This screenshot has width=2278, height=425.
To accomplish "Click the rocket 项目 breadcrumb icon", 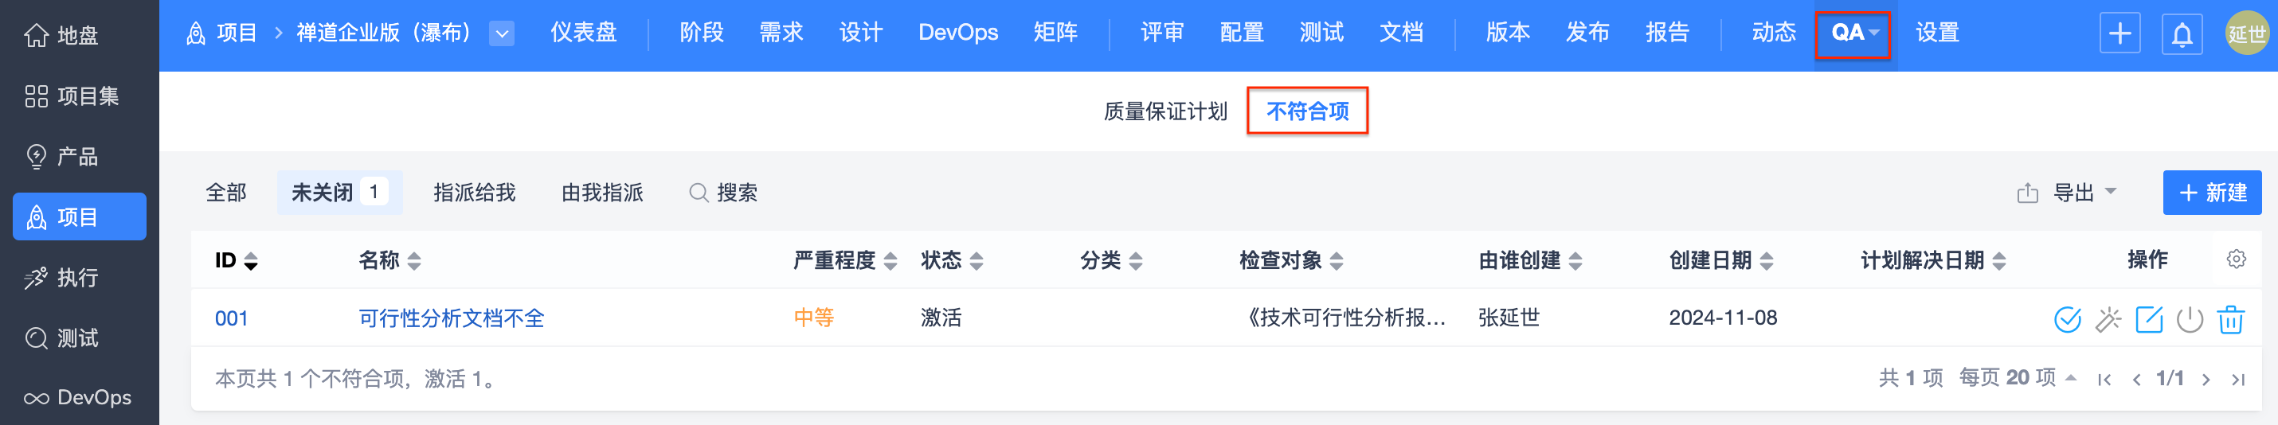I will coord(195,33).
